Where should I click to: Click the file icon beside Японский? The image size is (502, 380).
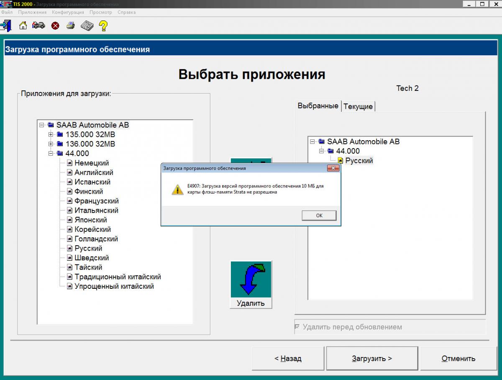click(x=70, y=220)
